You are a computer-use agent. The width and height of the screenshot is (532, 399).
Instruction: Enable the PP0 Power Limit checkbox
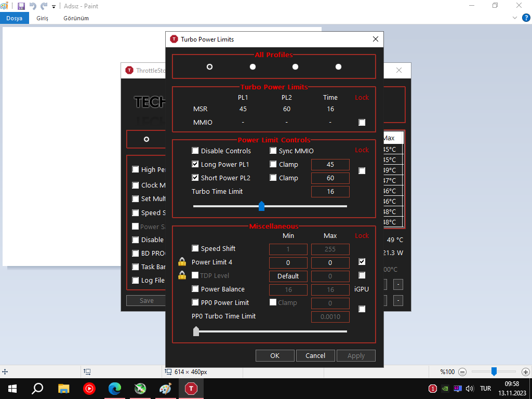pyautogui.click(x=195, y=302)
